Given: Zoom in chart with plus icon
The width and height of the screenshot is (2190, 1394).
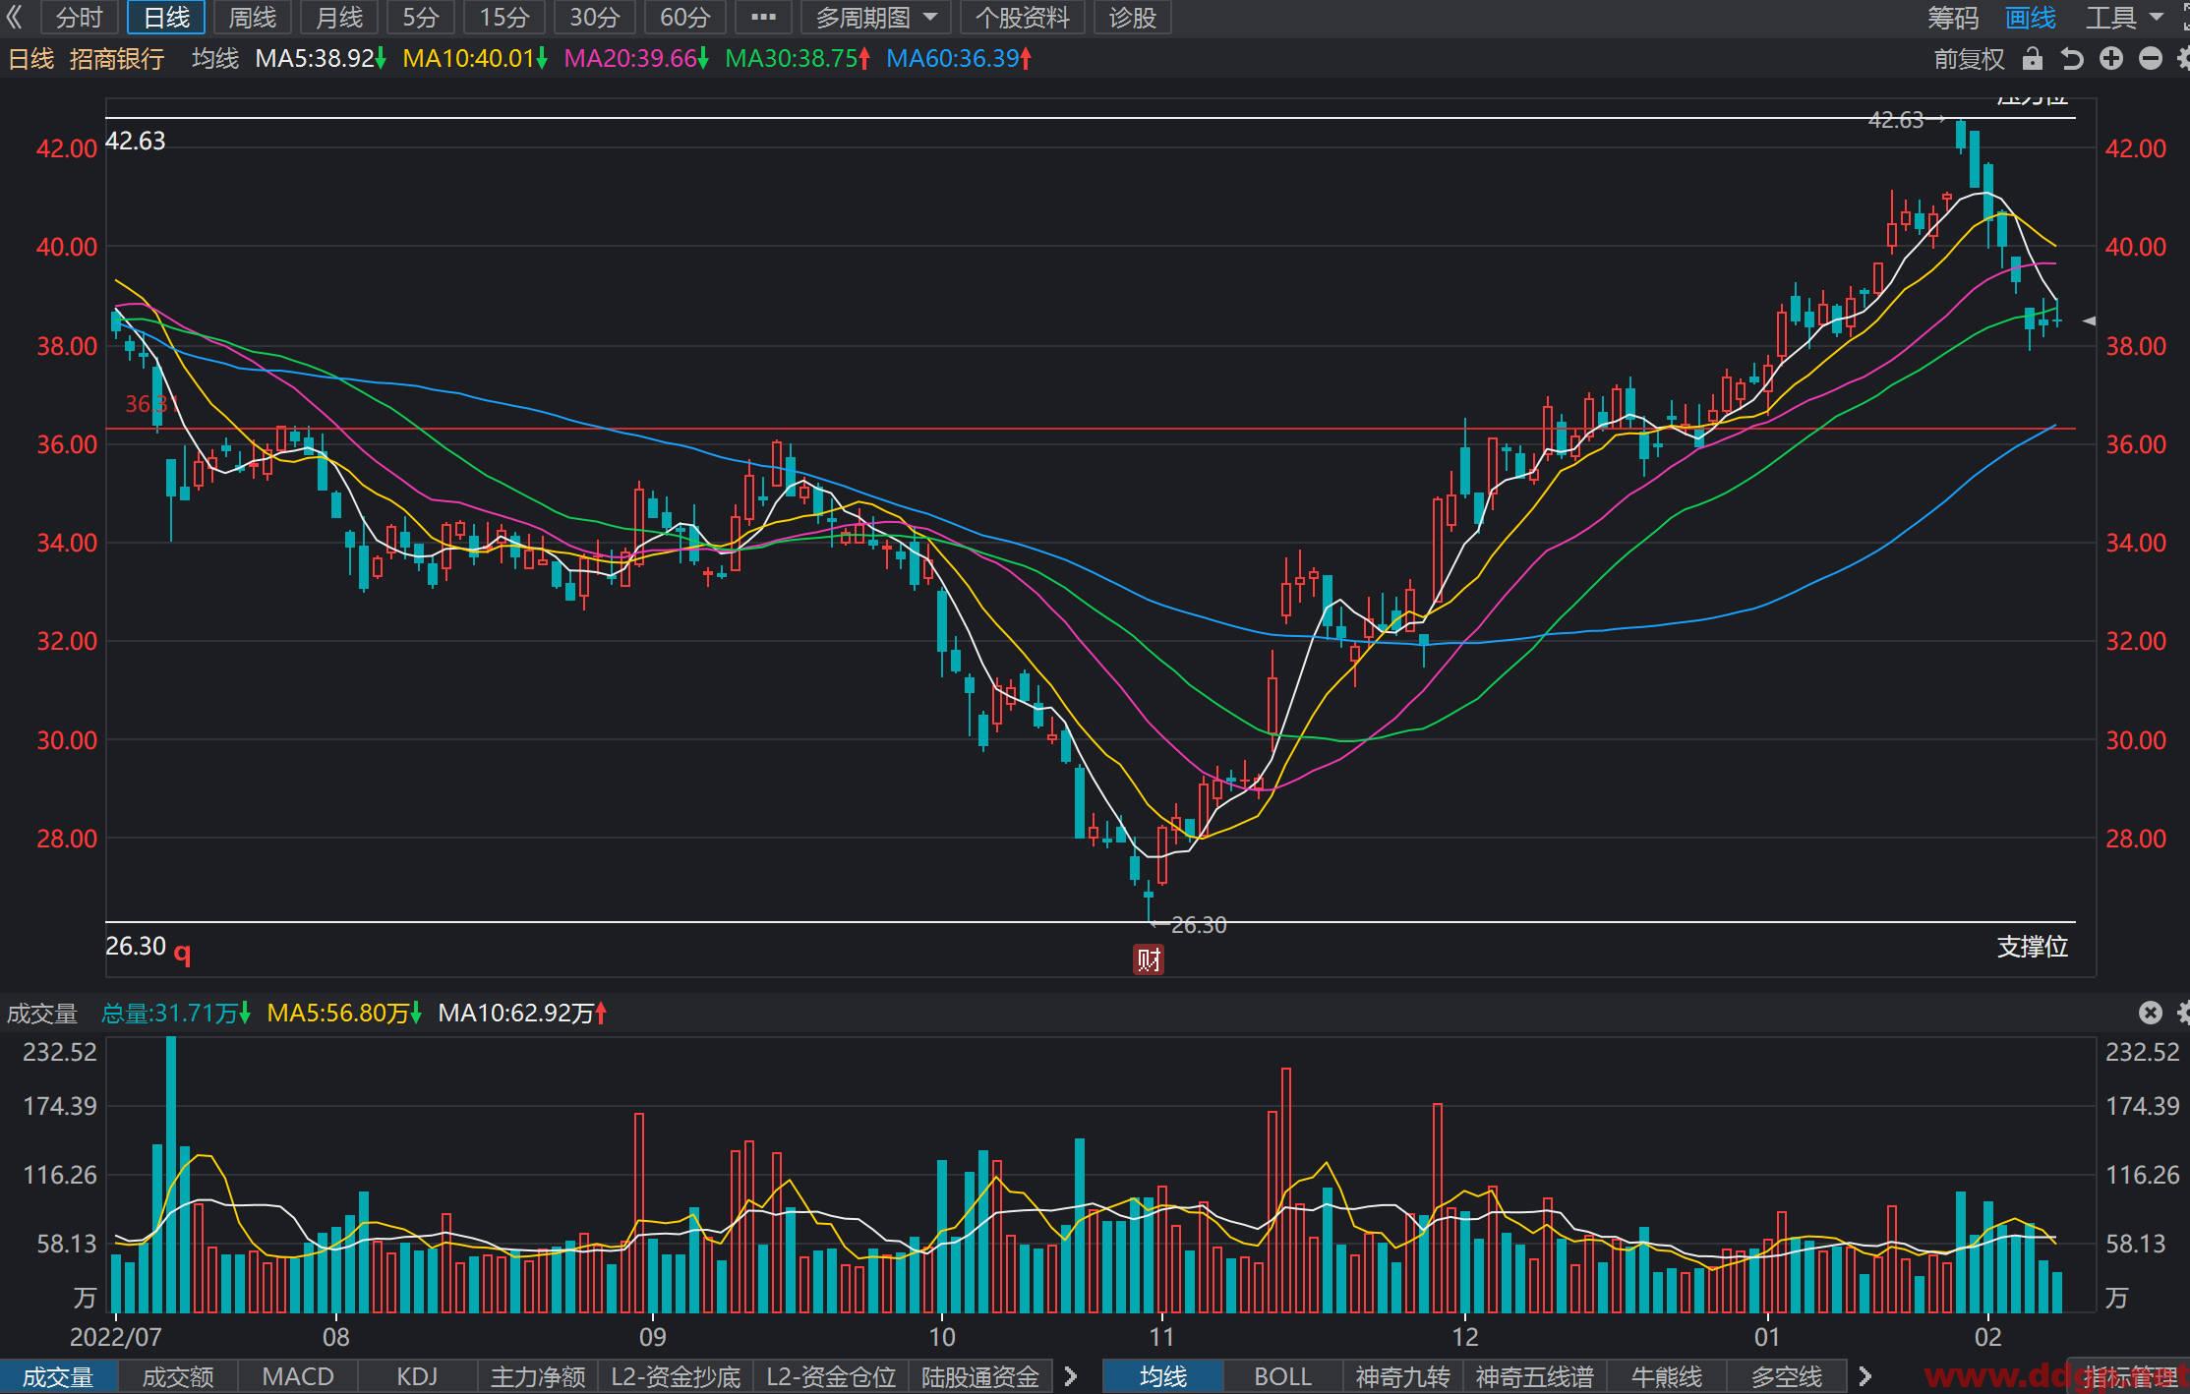Looking at the screenshot, I should pyautogui.click(x=2111, y=59).
